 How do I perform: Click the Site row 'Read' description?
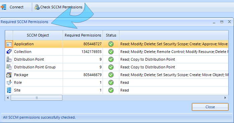tap(125, 90)
